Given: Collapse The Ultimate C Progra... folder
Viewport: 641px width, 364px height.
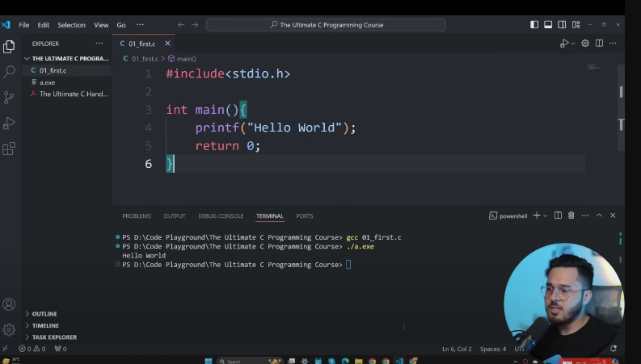Looking at the screenshot, I should pyautogui.click(x=66, y=58).
